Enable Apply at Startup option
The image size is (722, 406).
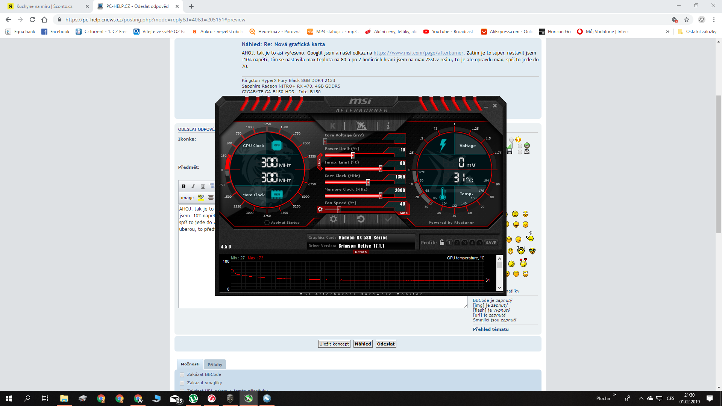click(267, 223)
